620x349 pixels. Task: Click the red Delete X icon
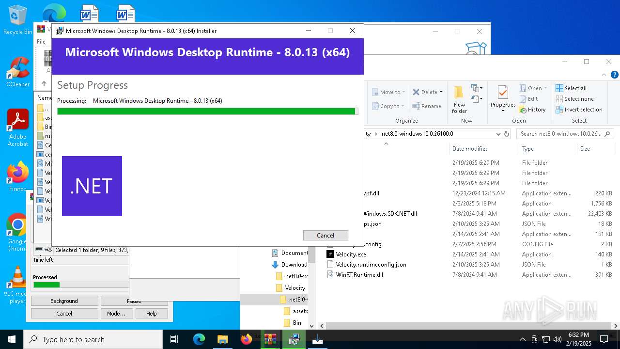click(x=416, y=92)
